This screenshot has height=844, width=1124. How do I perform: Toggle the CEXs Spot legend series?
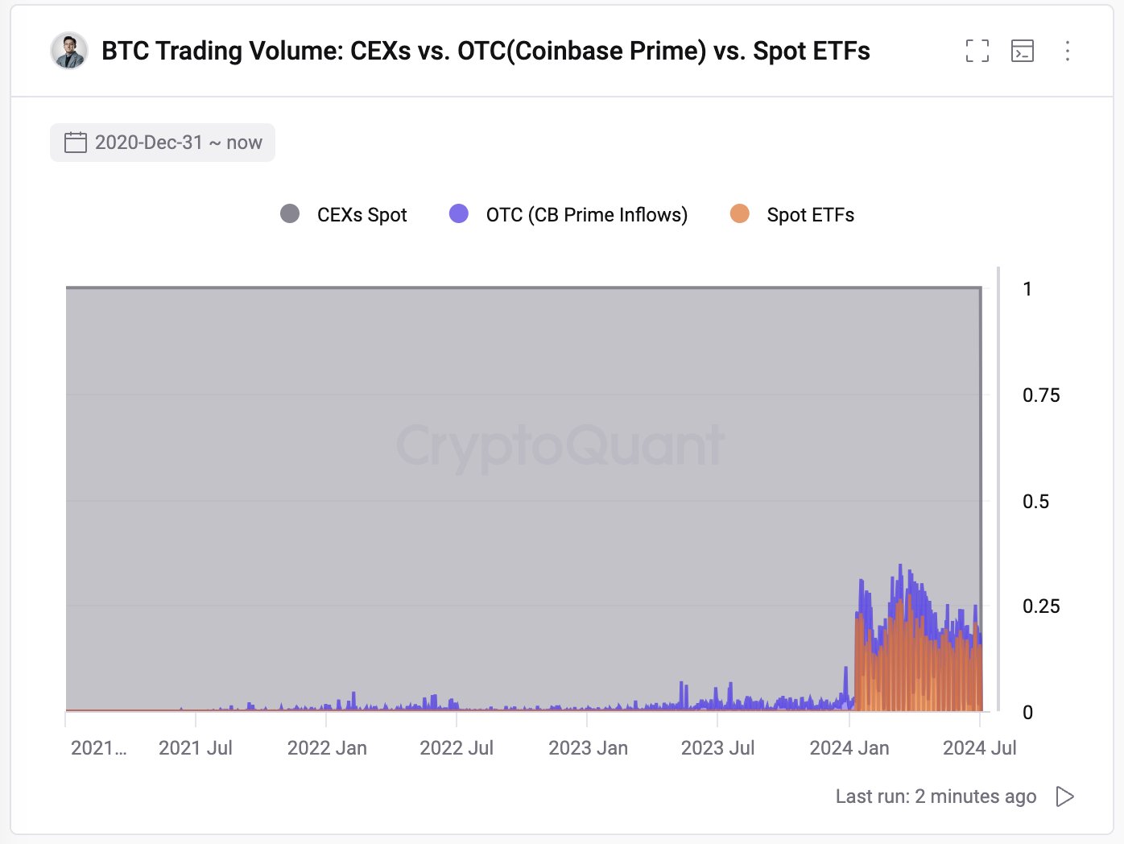click(362, 215)
